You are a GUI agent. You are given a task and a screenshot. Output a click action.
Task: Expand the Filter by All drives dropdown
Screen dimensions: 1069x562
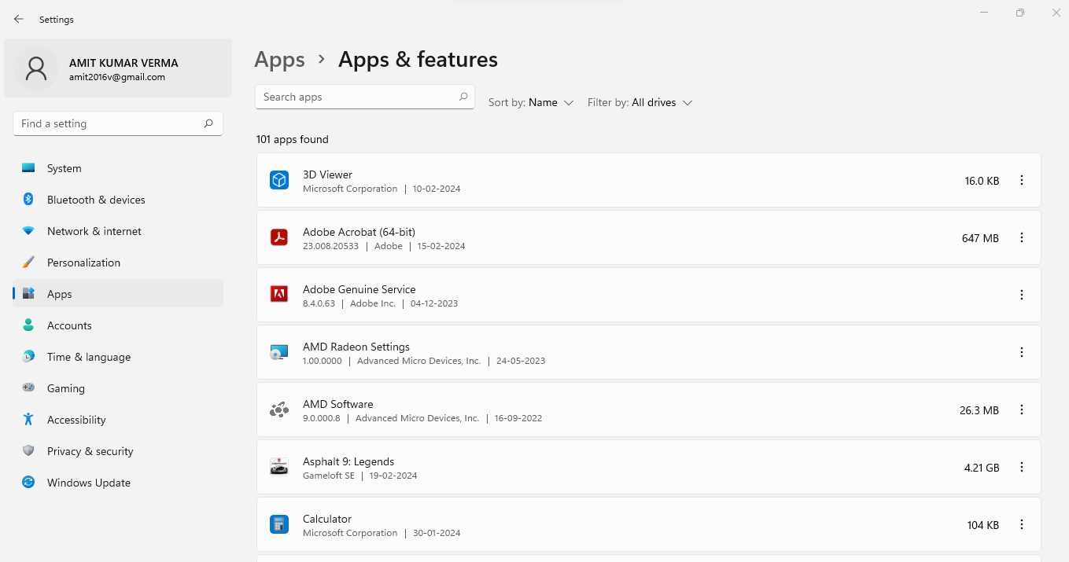[x=640, y=102]
